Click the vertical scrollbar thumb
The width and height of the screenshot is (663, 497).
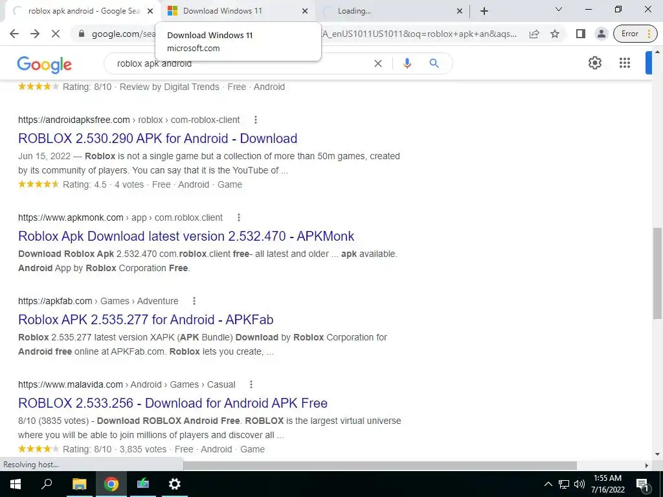pos(657,274)
